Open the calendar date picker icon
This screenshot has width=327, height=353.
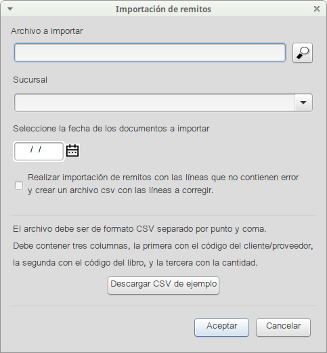pyautogui.click(x=72, y=150)
